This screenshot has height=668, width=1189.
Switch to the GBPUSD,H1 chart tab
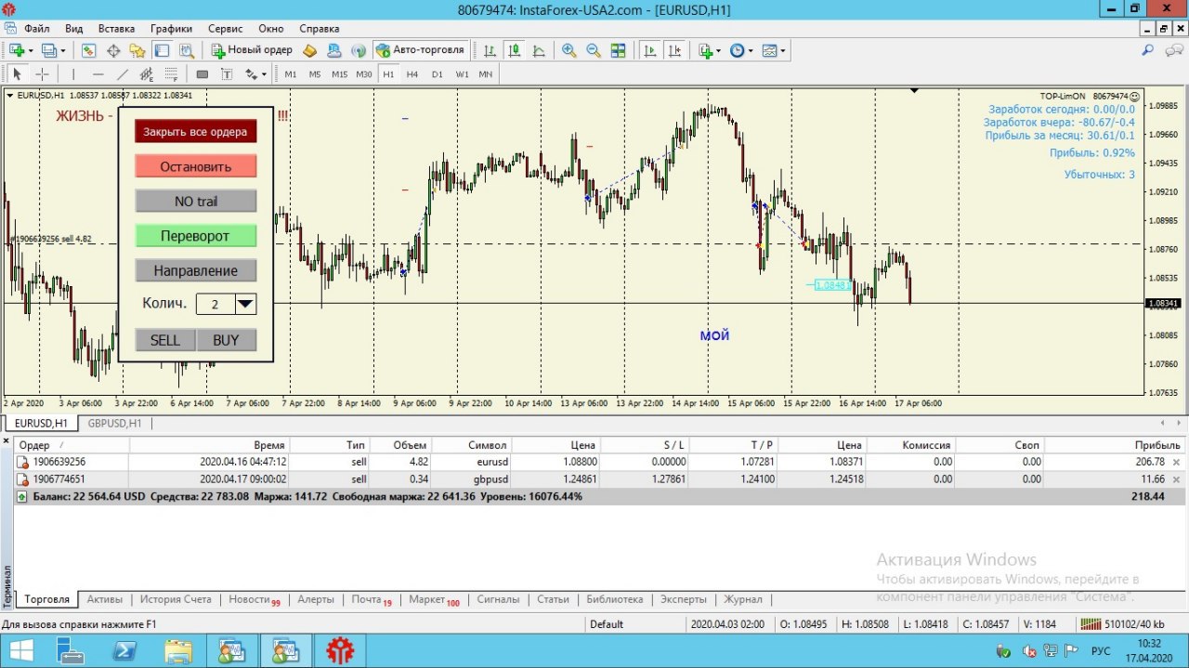(x=115, y=423)
